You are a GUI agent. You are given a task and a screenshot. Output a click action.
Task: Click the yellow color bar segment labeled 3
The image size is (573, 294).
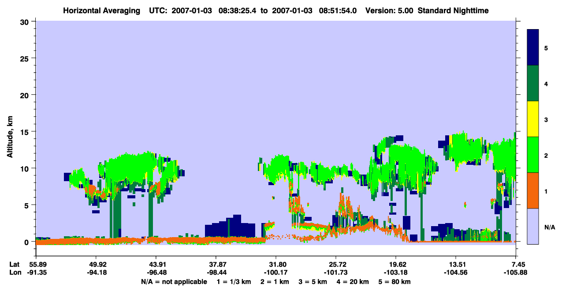[x=533, y=119]
